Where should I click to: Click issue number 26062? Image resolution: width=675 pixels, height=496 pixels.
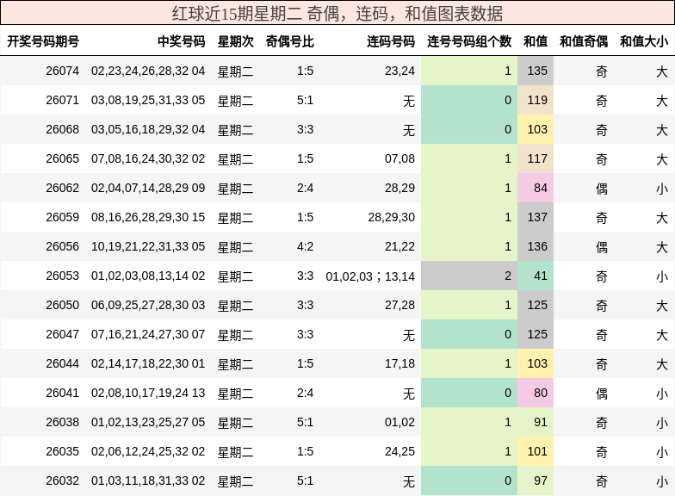tap(62, 188)
